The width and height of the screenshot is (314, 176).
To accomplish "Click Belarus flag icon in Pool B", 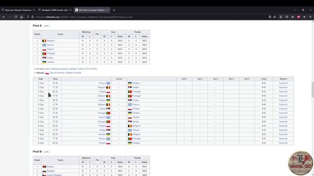I will pos(44,167).
